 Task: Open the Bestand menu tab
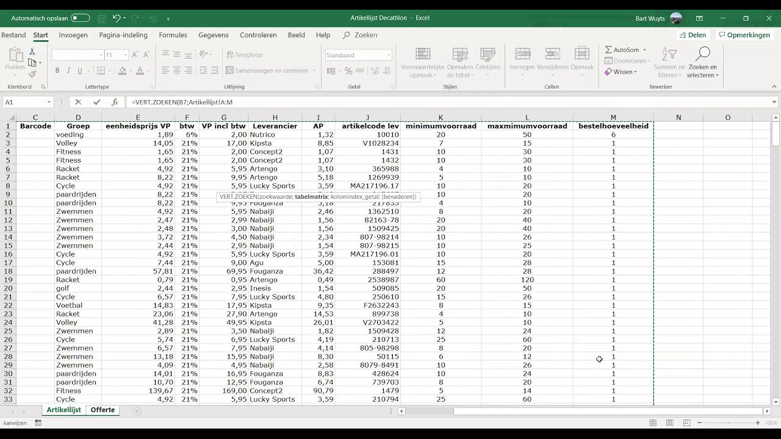(13, 35)
